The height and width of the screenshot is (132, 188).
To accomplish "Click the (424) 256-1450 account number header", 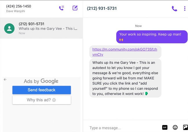I will pyautogui.click(x=19, y=6).
